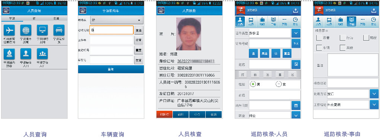Image resolution: width=380 pixels, height=138 pixels.
Task: Focus plate number field containing B
Action: click(x=111, y=30)
